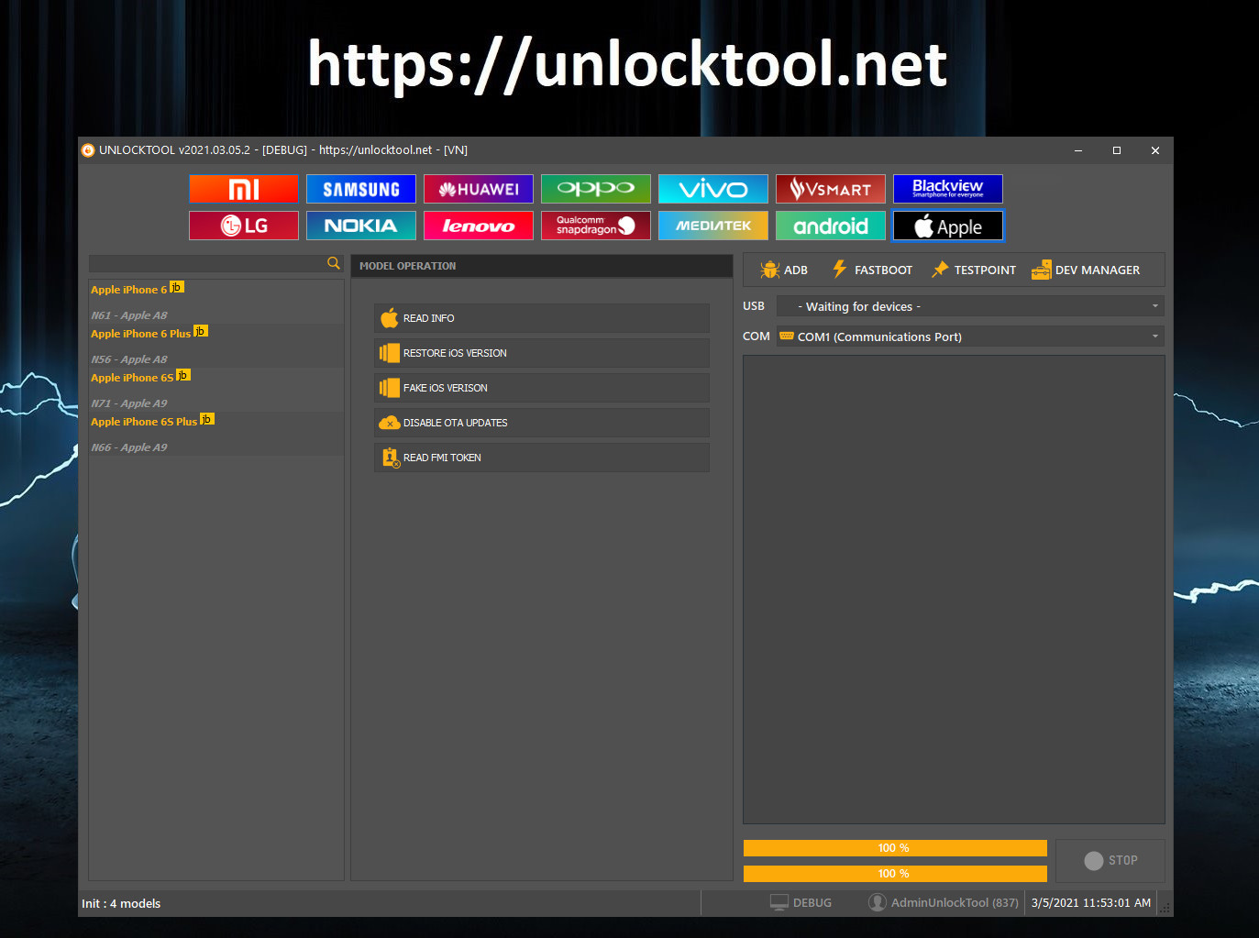Image resolution: width=1259 pixels, height=938 pixels.
Task: Click the search magnifier icon
Action: point(334,263)
